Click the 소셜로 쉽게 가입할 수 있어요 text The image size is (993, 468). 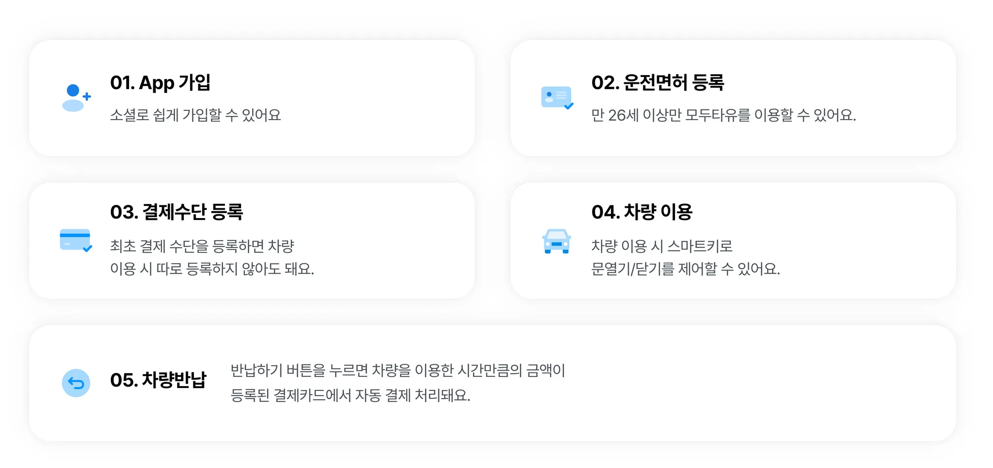coord(195,115)
